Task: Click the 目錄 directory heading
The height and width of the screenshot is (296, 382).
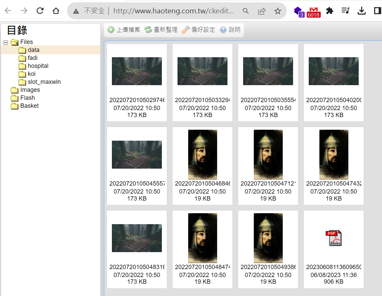Action: 17,30
